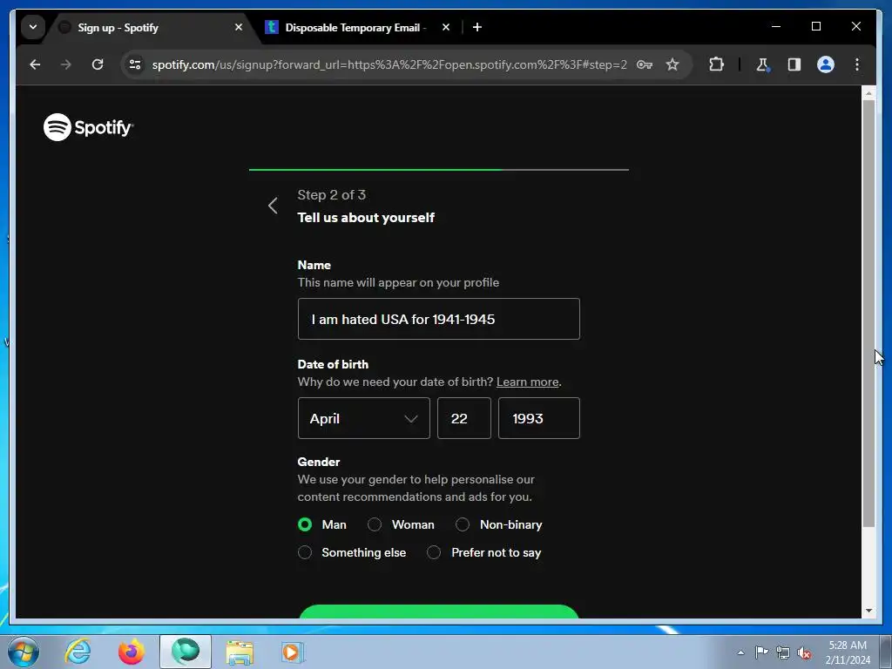This screenshot has height=669, width=892.
Task: Open network status tray icon
Action: tap(783, 652)
